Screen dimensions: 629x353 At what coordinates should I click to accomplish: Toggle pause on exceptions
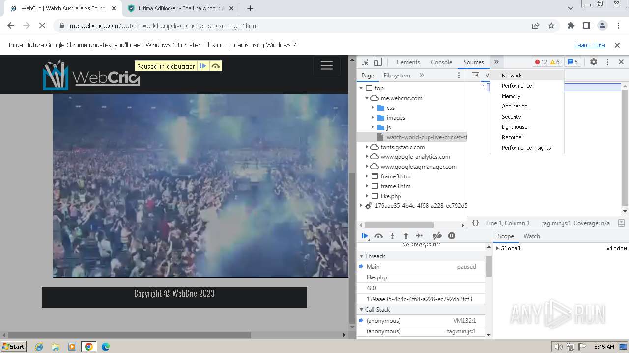452,236
